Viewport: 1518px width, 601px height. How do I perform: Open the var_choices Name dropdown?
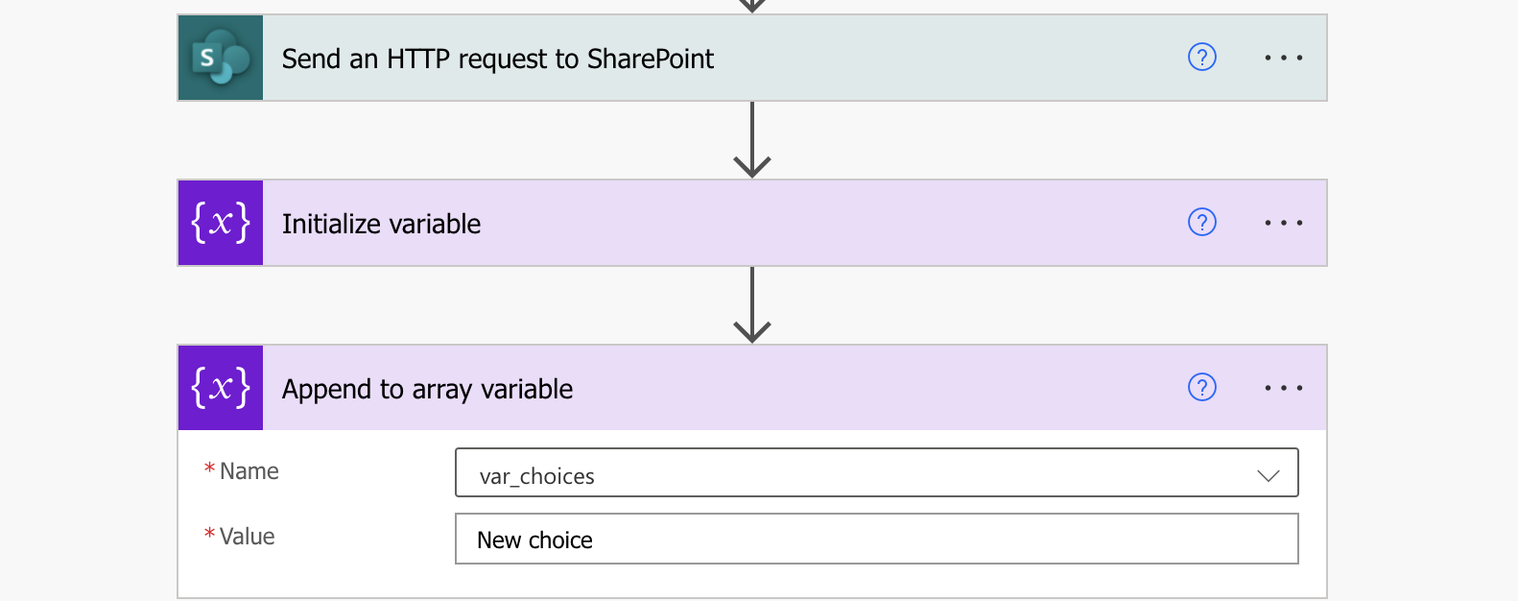click(x=876, y=472)
